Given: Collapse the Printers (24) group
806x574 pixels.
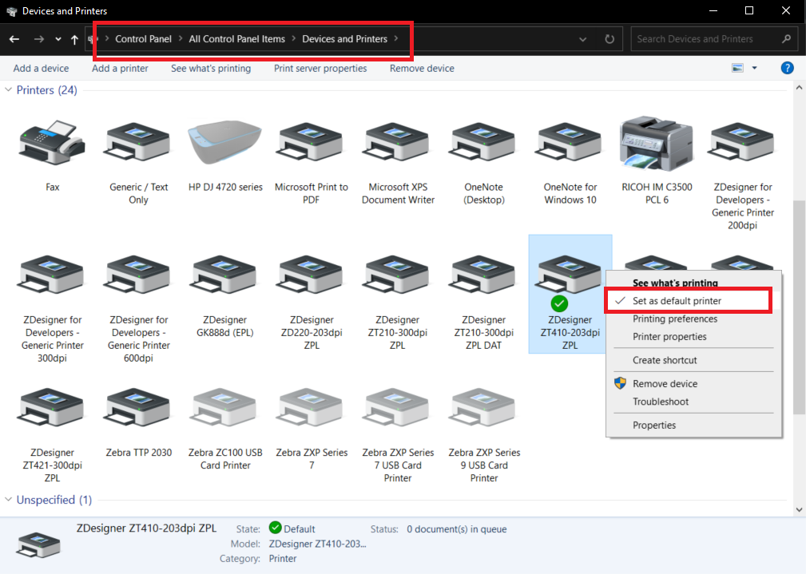Looking at the screenshot, I should 8,90.
